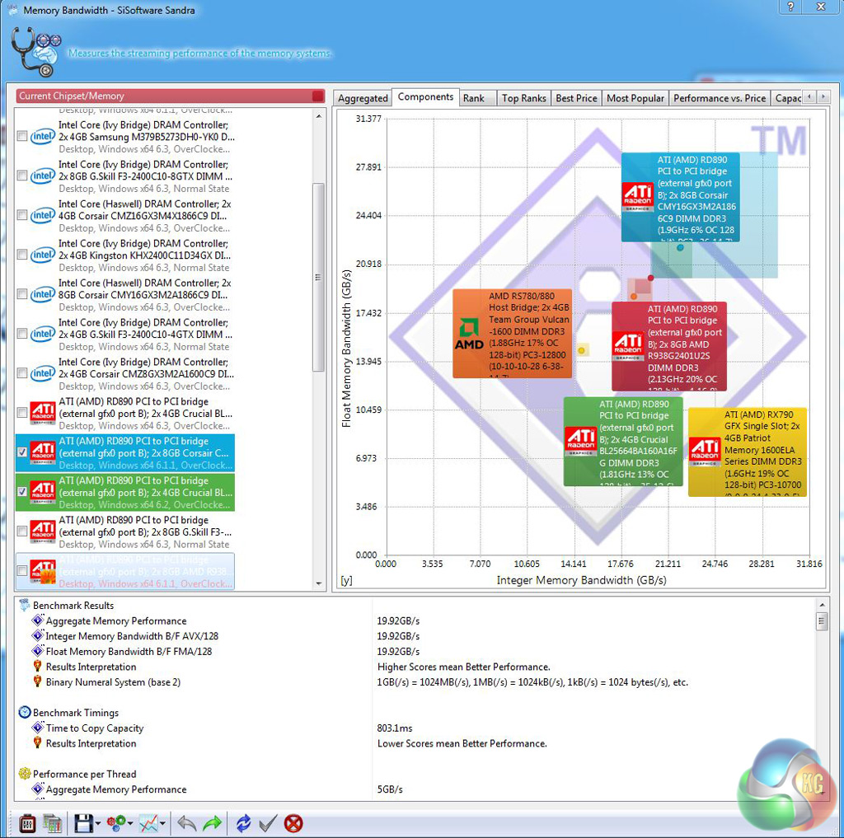This screenshot has width=844, height=838.
Task: Check the G.Skill F3-2400C10-4GTX entry
Action: pyautogui.click(x=22, y=334)
